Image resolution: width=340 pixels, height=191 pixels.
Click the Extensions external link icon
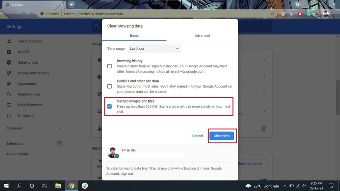tap(59, 144)
